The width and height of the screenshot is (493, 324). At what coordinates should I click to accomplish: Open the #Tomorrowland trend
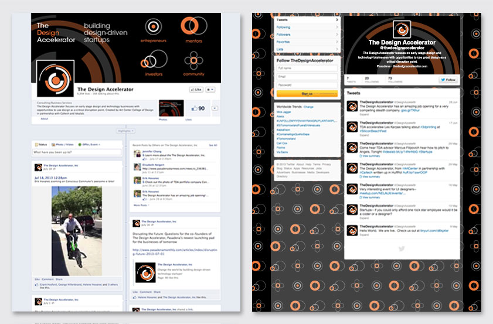pyautogui.click(x=286, y=139)
